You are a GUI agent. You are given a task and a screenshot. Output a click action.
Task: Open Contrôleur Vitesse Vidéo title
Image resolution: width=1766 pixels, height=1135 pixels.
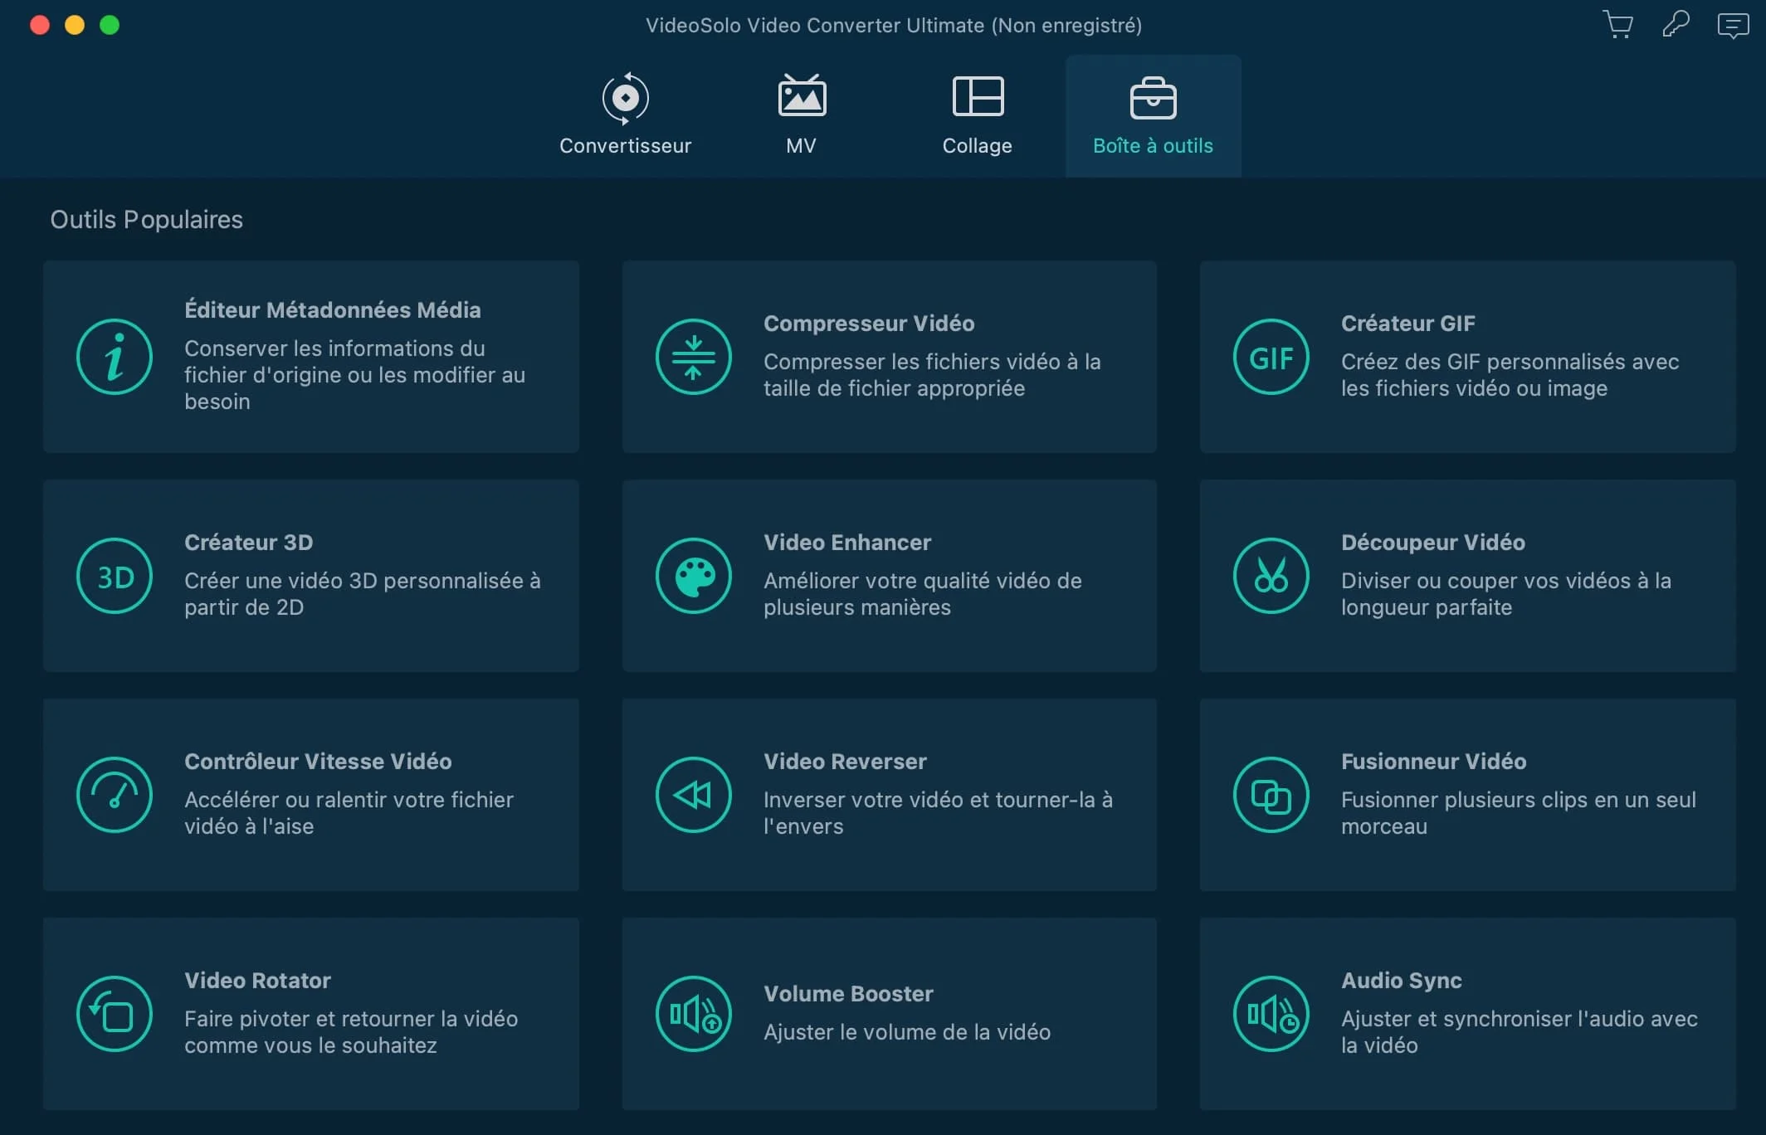coord(318,762)
